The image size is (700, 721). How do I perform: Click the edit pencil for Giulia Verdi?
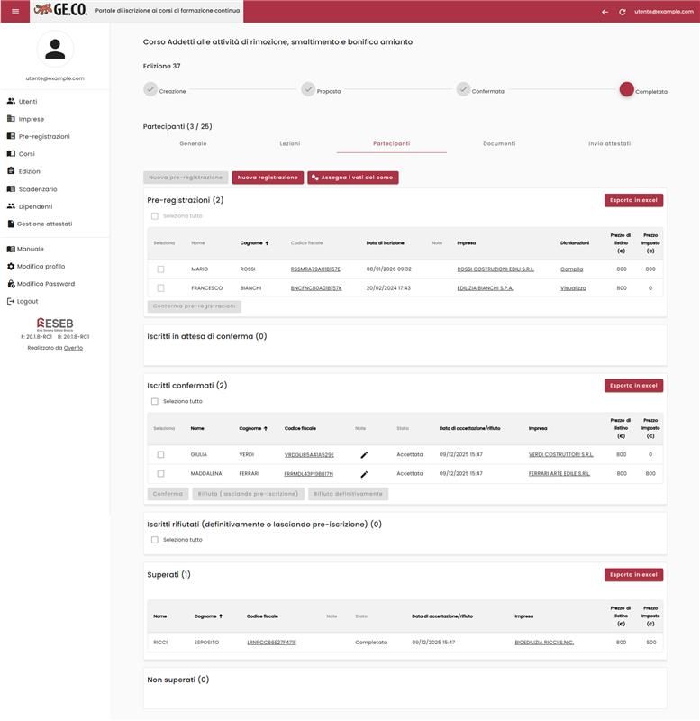tap(364, 455)
